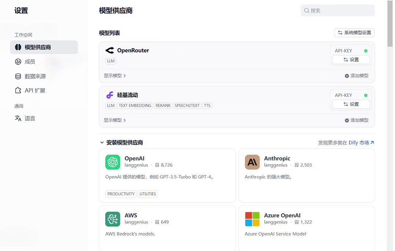395x251 pixels.
Task: Click the Anthropic logo icon
Action: pos(252,162)
